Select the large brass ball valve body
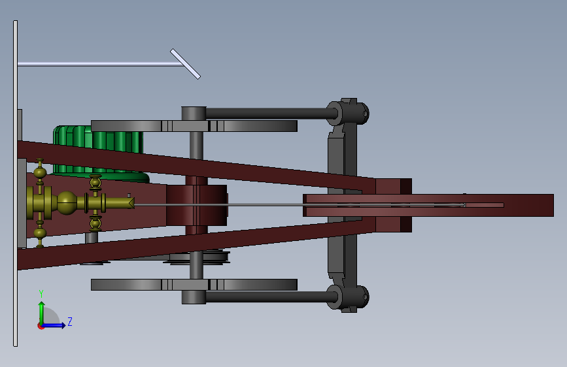Image resolution: width=567 pixels, height=367 pixels. [67, 203]
